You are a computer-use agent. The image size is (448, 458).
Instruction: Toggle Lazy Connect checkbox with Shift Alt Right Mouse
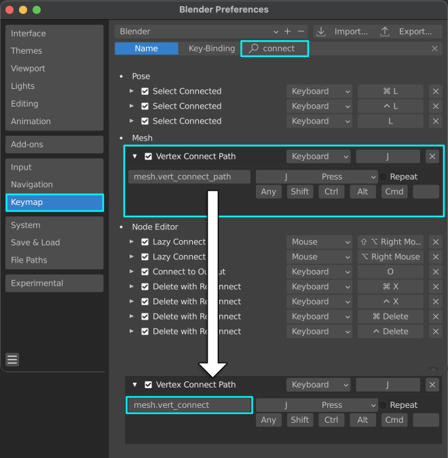coord(145,242)
